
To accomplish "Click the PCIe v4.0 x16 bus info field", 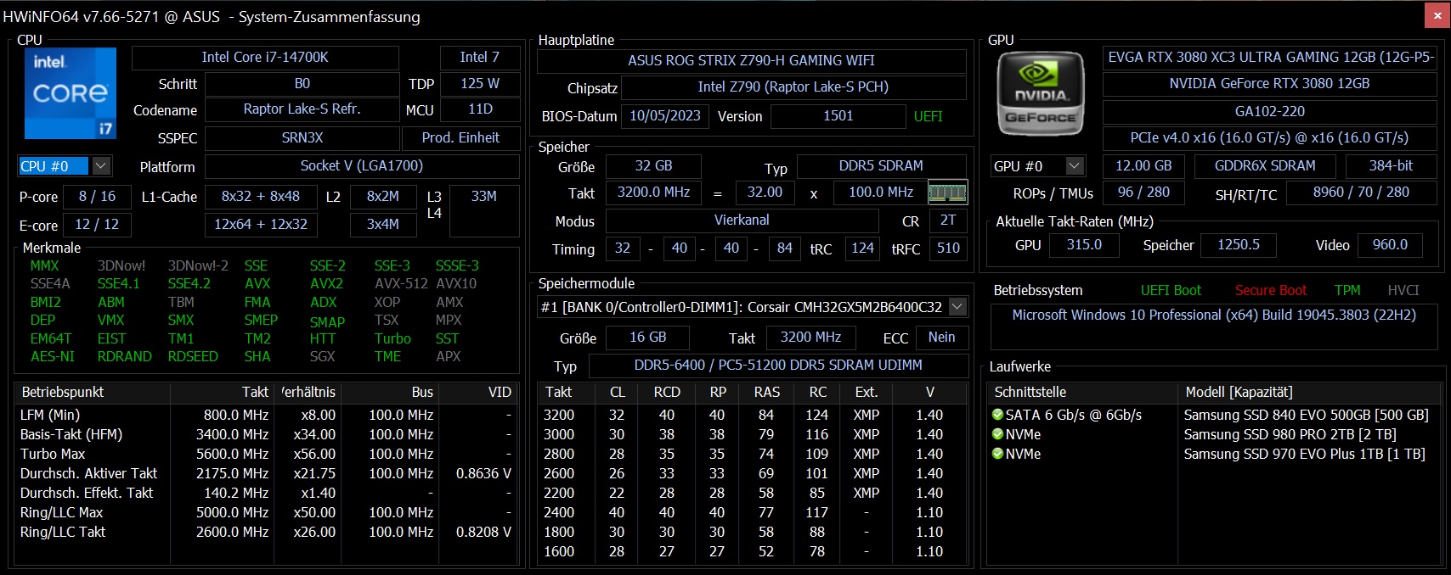I will click(x=1270, y=138).
